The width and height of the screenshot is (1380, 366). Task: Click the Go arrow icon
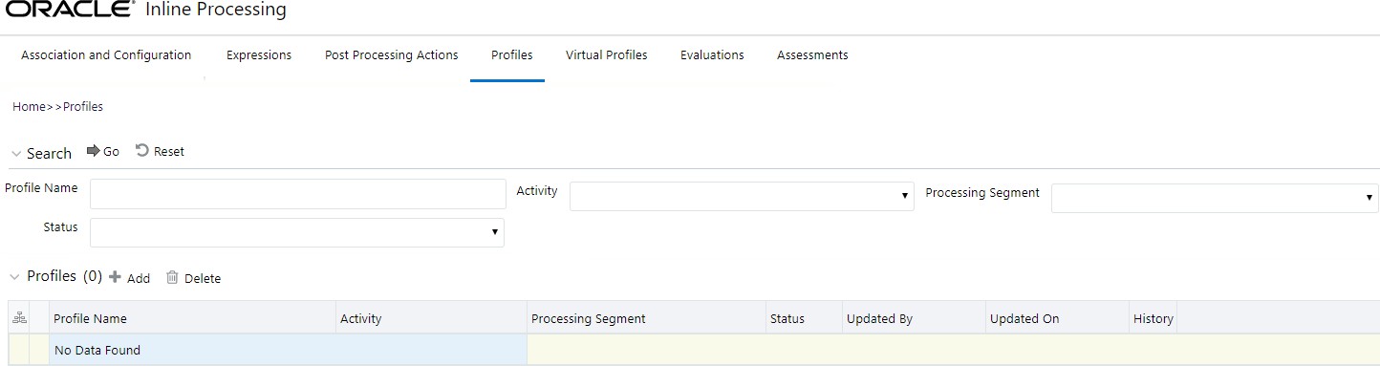pyautogui.click(x=93, y=151)
